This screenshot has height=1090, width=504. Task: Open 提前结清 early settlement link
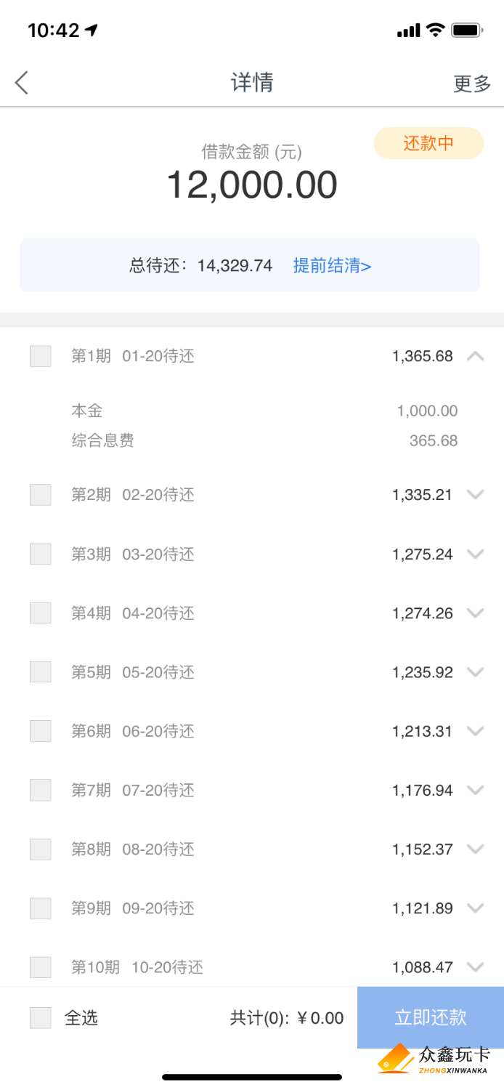tap(333, 266)
